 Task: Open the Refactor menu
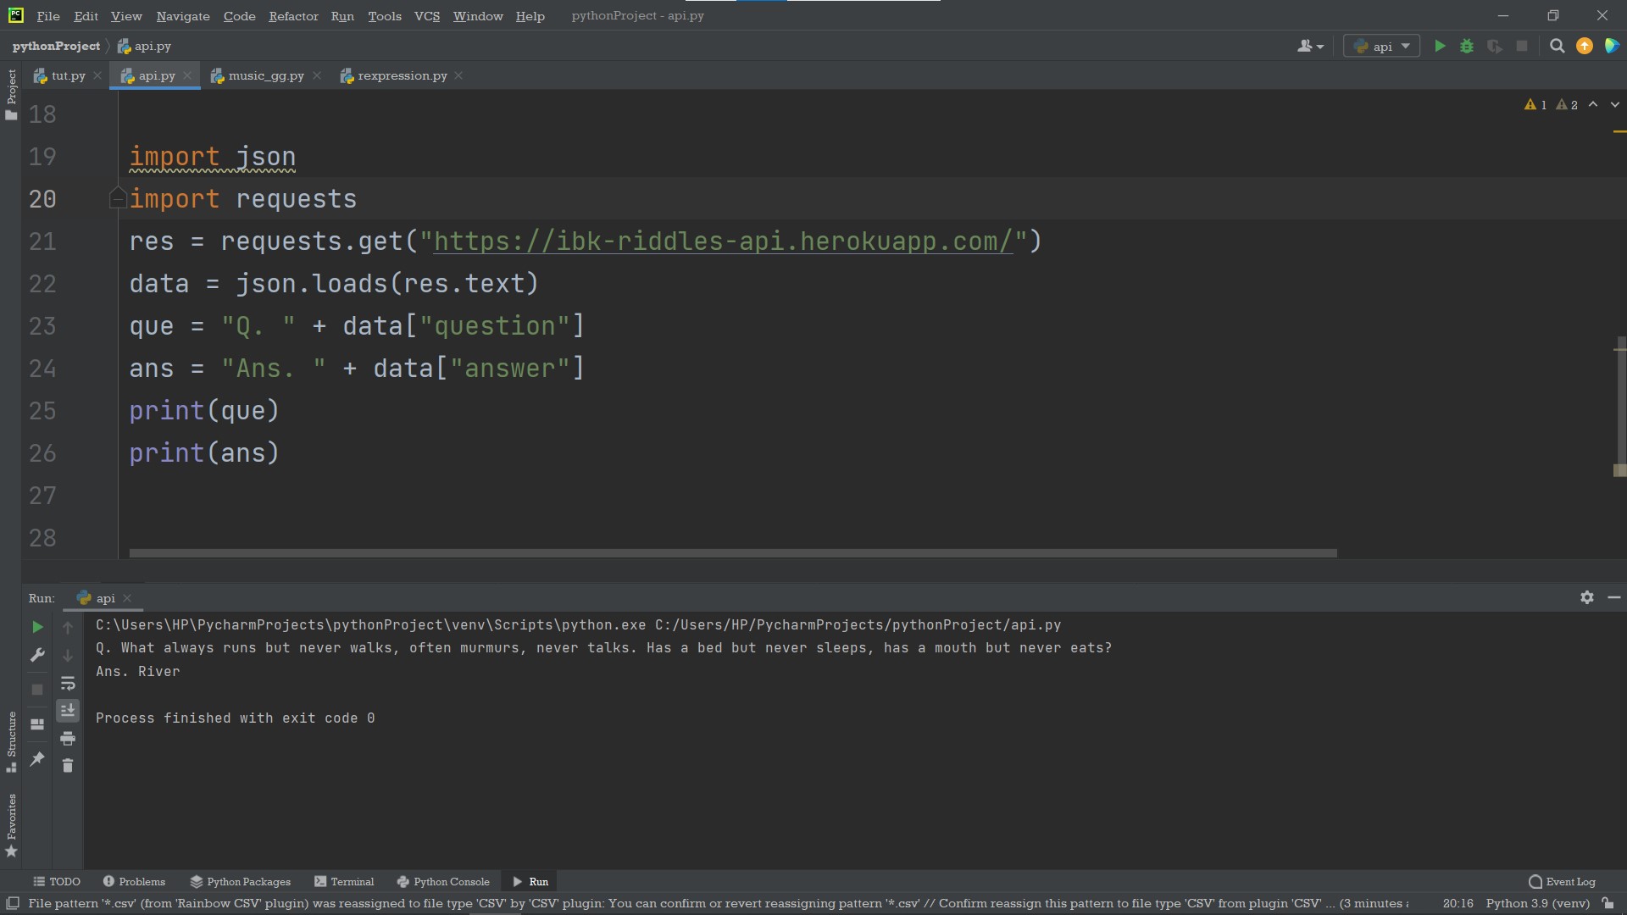tap(293, 16)
